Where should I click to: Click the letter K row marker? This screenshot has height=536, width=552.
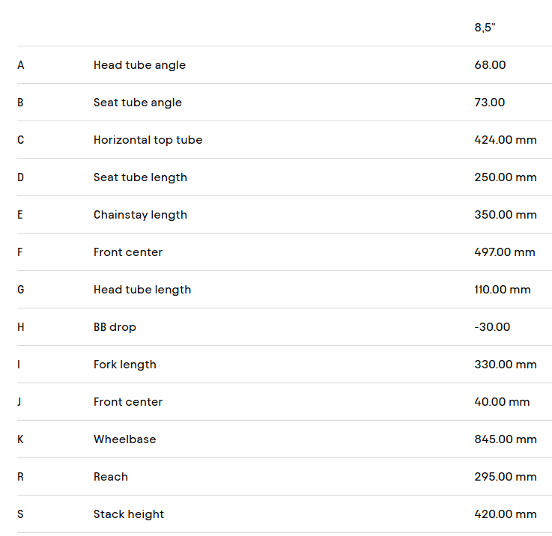(x=20, y=439)
